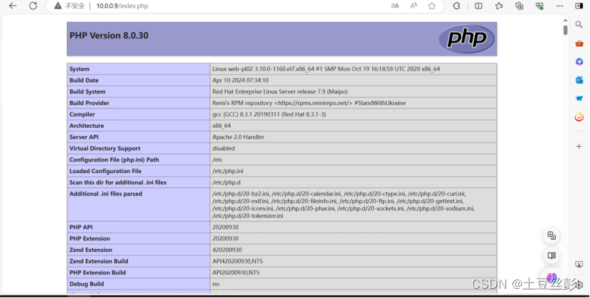Viewport: 590px width, 298px height.
Task: Click the PHP Version 8.0.30 heading
Action: pos(109,35)
